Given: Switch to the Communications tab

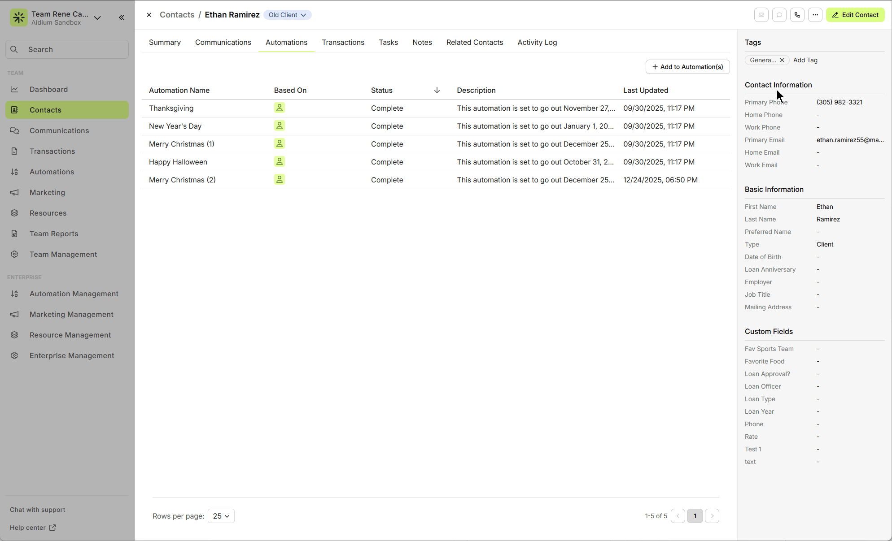Looking at the screenshot, I should [x=223, y=42].
